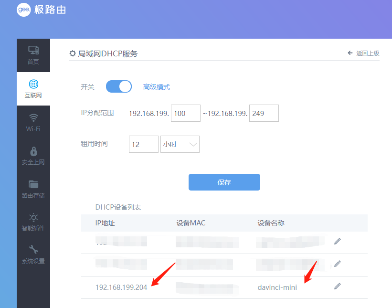The image size is (392, 308).
Task: Open the Wi-Fi sidebar section
Action: [33, 122]
